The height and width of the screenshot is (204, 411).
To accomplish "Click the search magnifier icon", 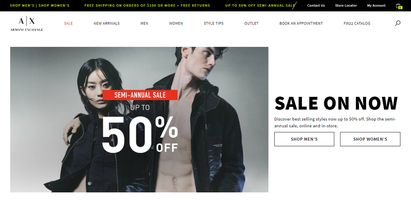I will pyautogui.click(x=398, y=23).
